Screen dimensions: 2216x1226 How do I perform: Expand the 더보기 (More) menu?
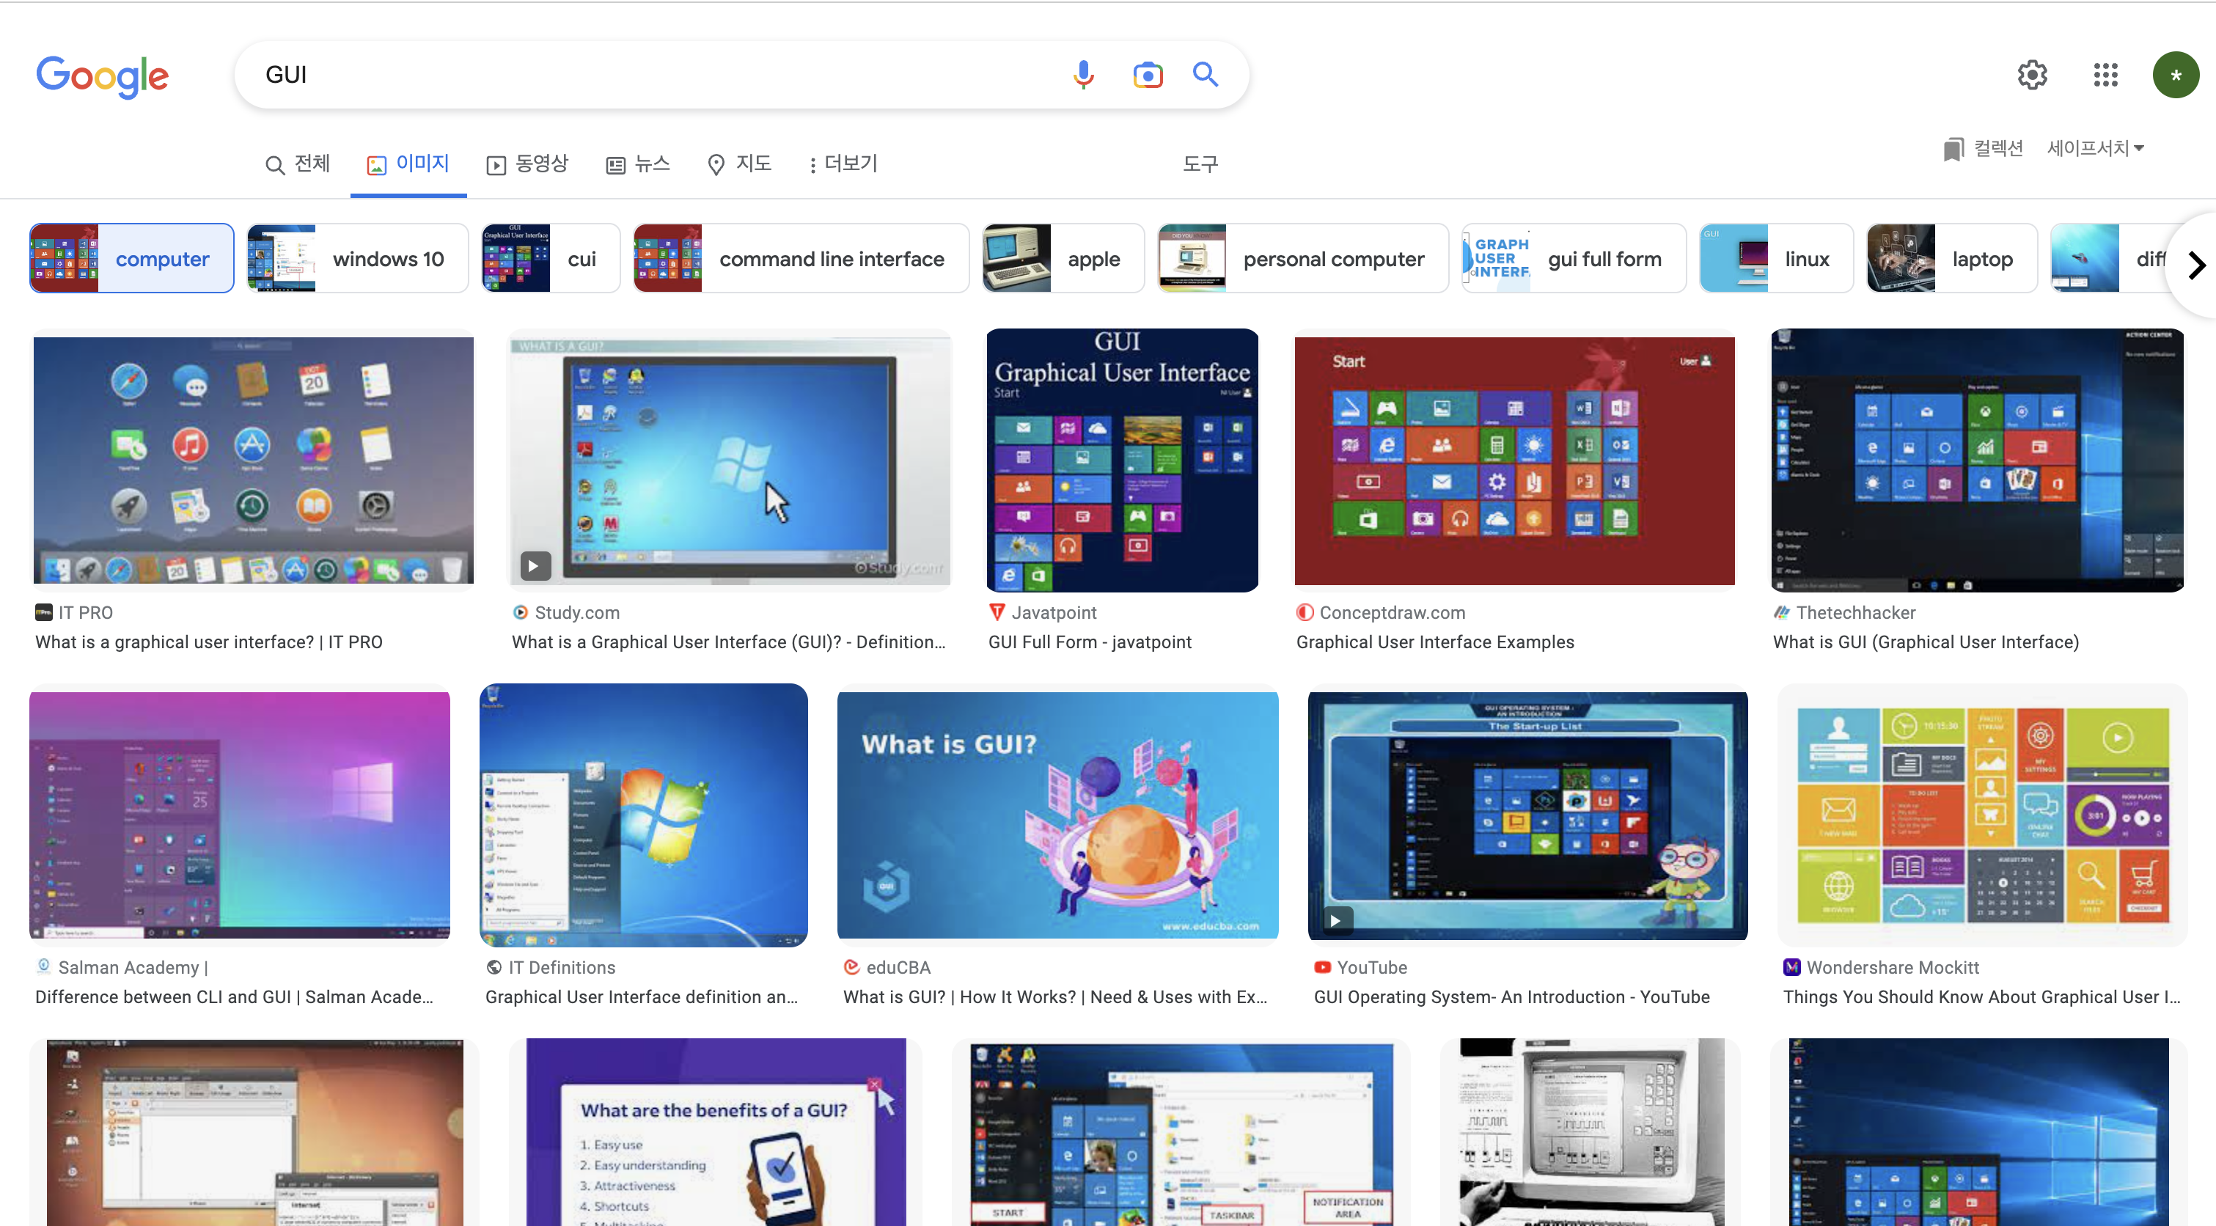click(843, 164)
